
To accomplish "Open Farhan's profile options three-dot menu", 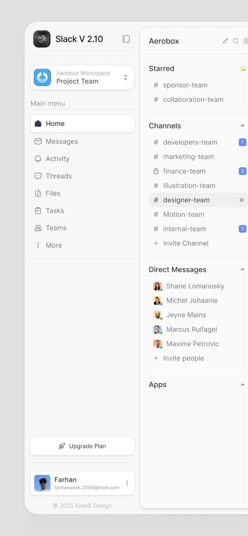I will tap(127, 483).
